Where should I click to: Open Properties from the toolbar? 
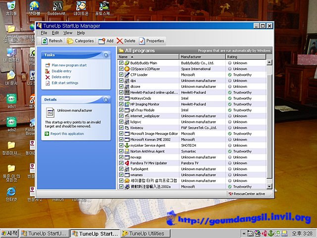152,41
